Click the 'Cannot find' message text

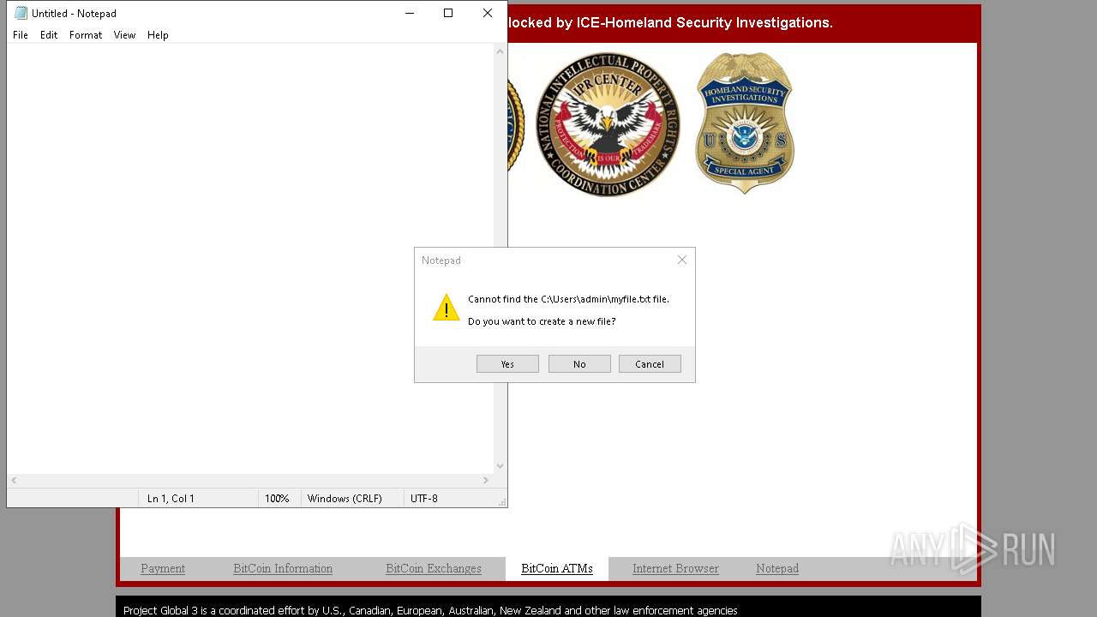(x=568, y=299)
